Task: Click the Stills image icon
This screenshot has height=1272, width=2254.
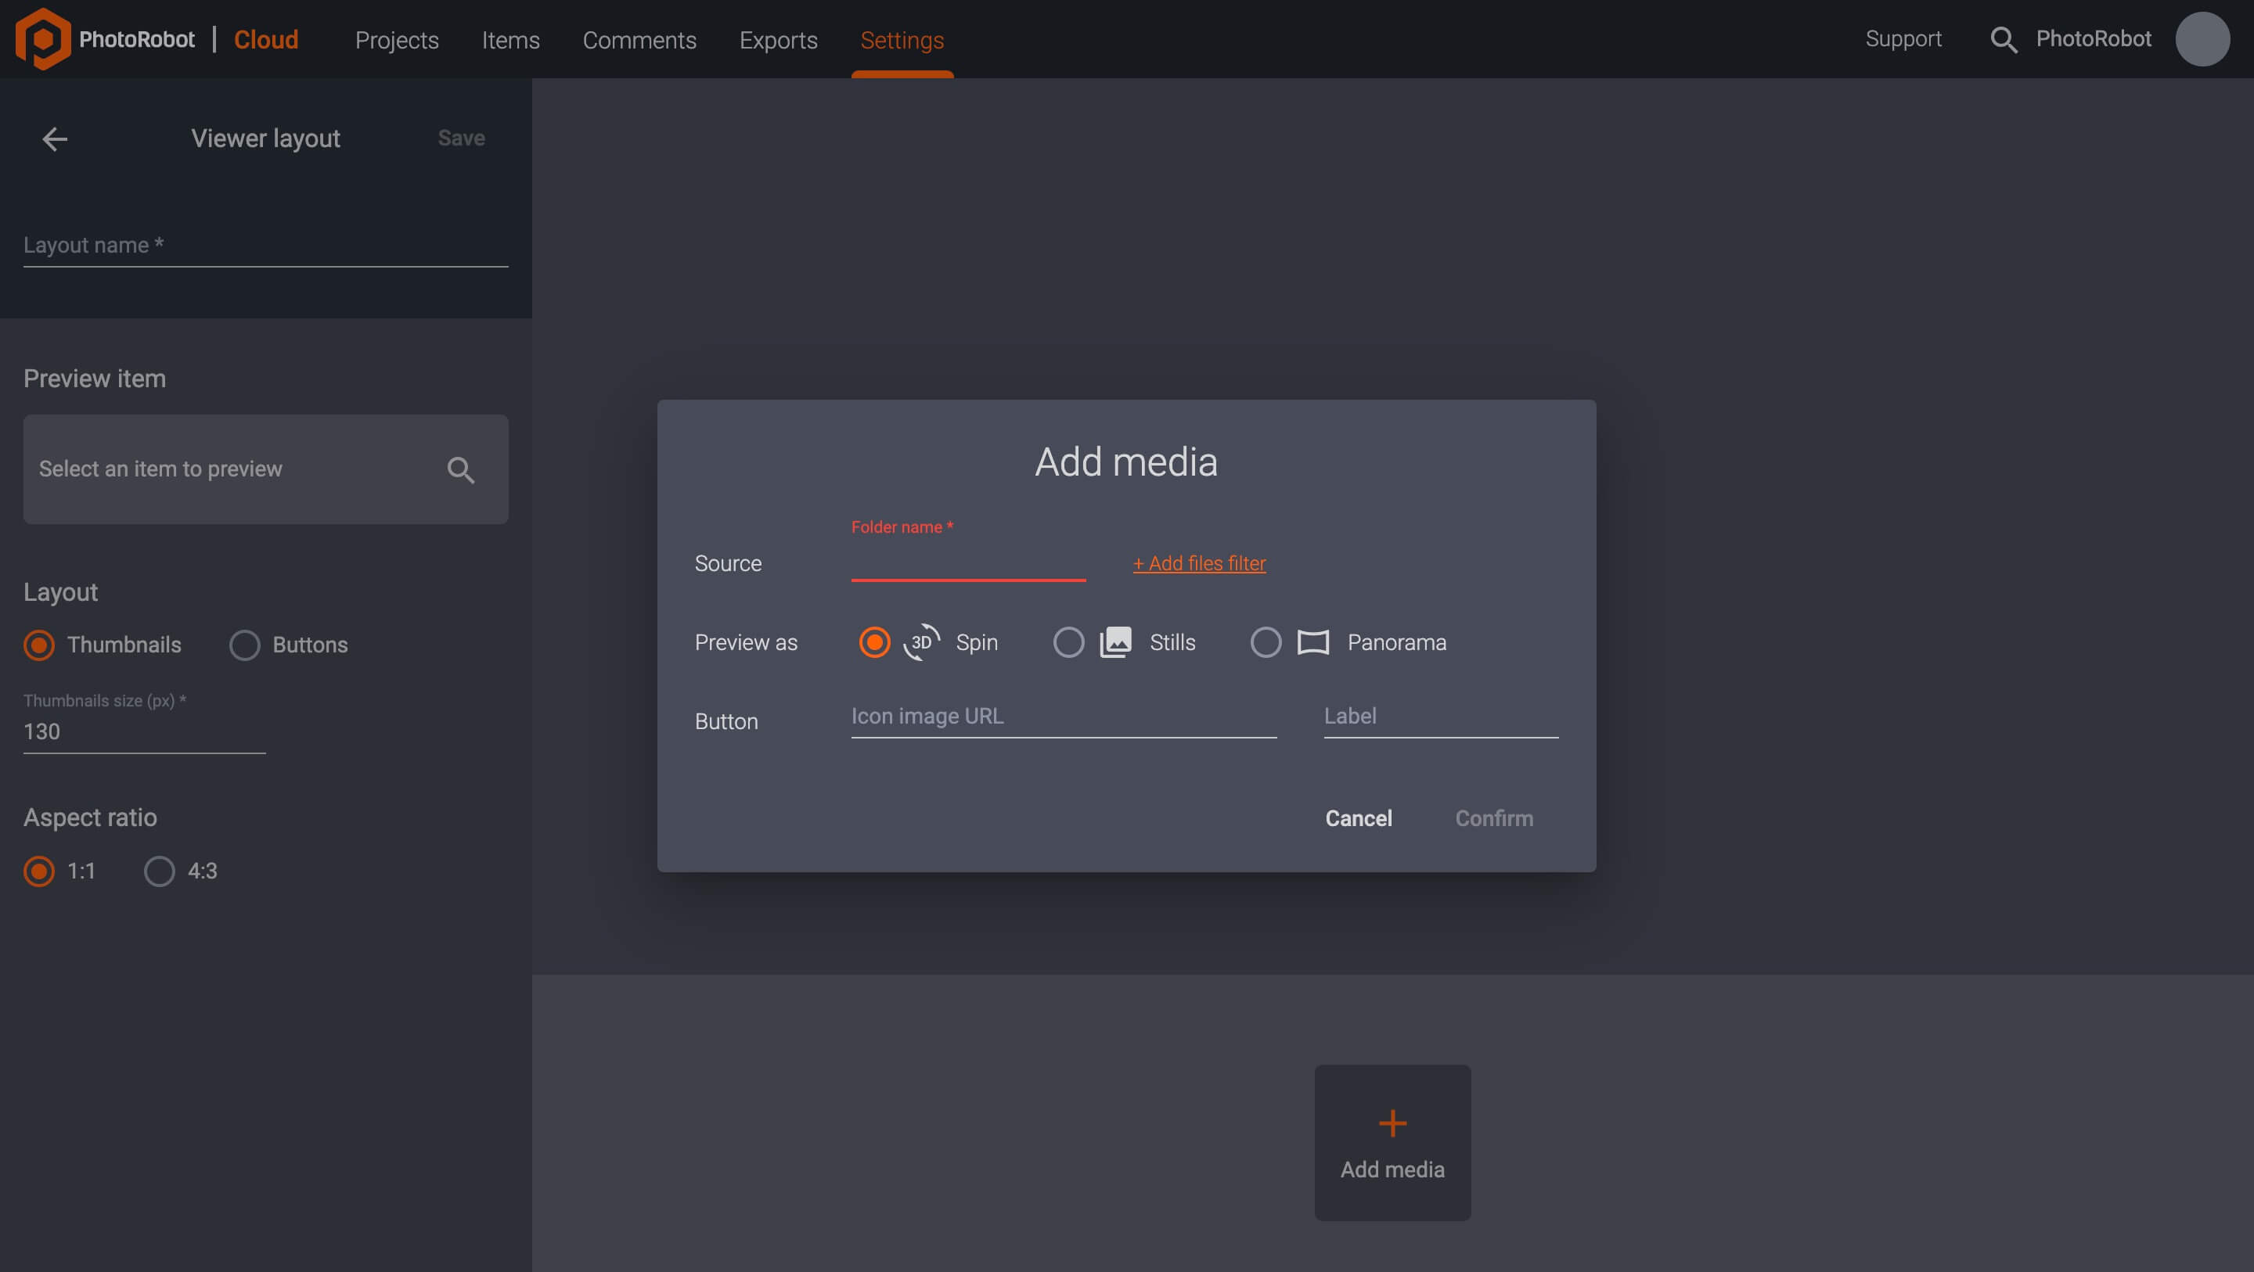Action: click(1114, 641)
